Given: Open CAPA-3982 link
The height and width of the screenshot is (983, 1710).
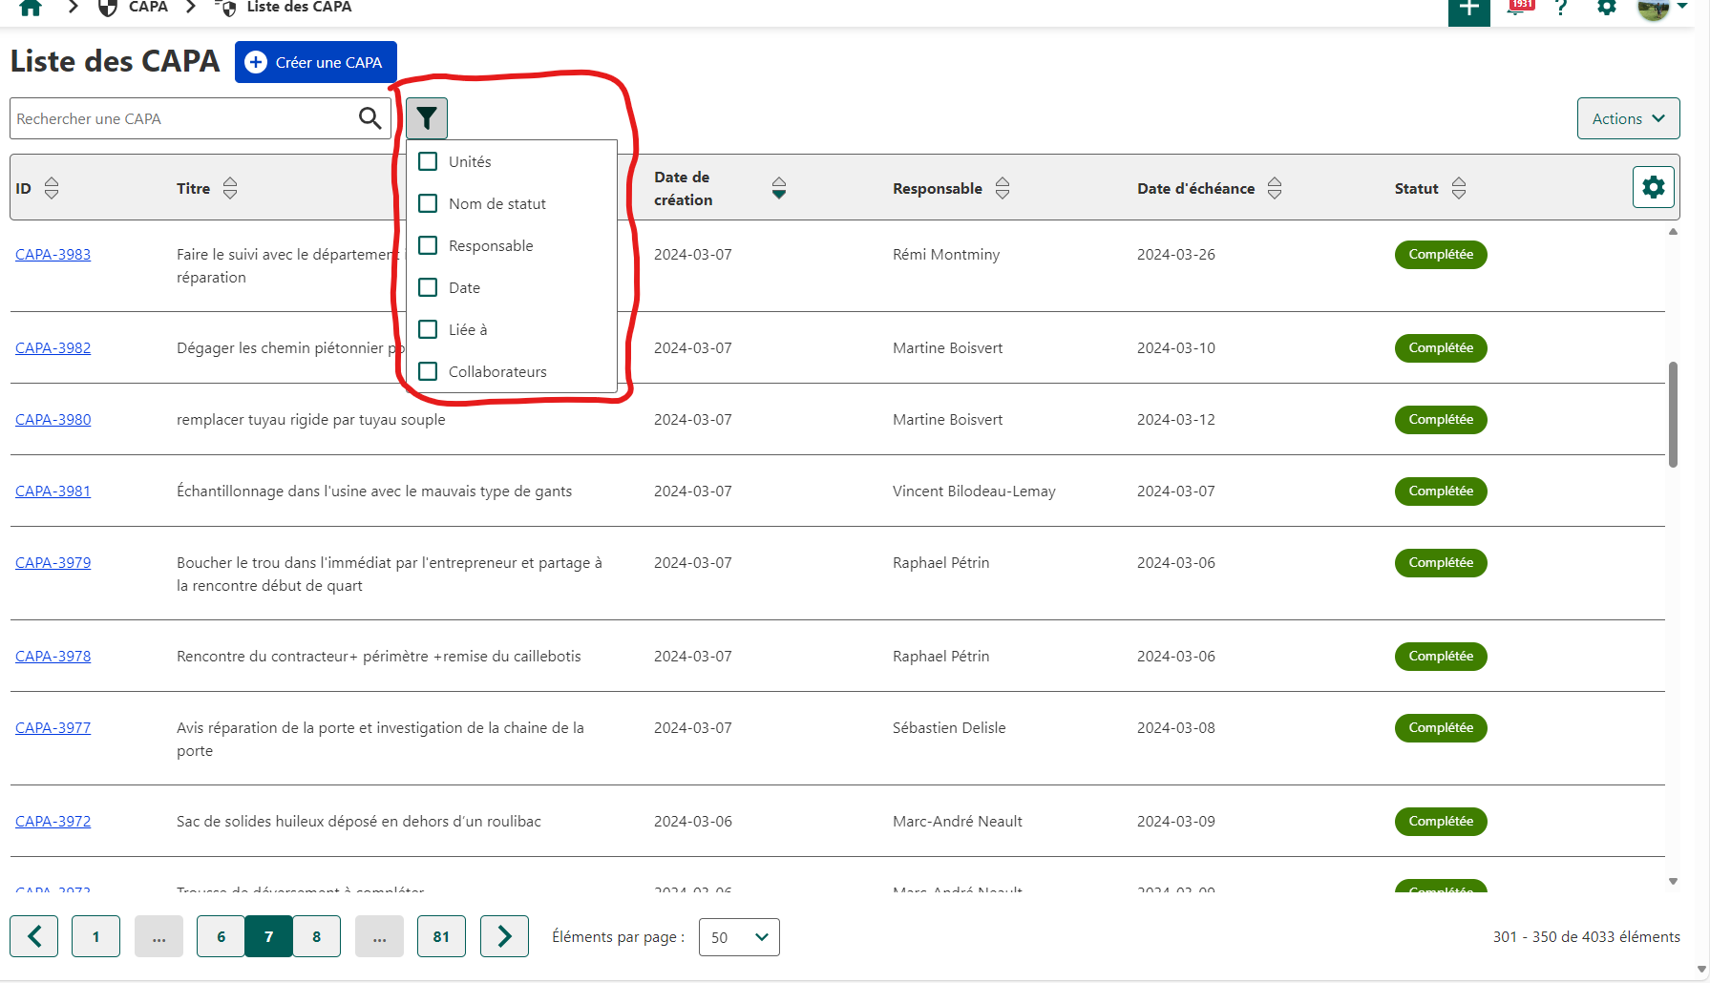Looking at the screenshot, I should [53, 348].
